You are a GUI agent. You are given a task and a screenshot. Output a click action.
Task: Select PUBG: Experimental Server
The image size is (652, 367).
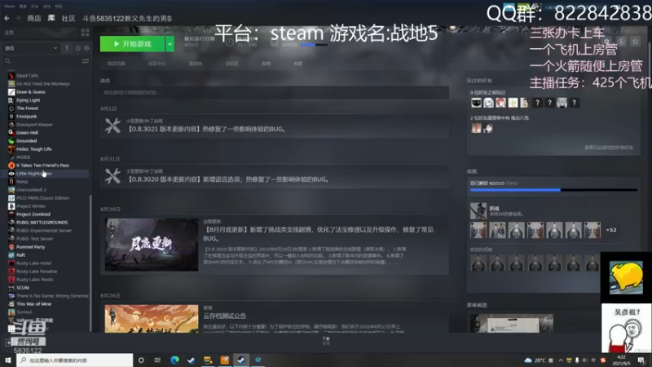[x=44, y=231]
